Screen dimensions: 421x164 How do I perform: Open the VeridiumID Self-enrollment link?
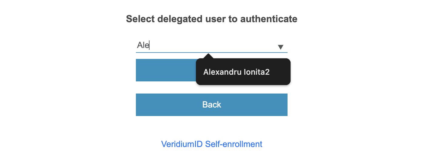[211, 144]
